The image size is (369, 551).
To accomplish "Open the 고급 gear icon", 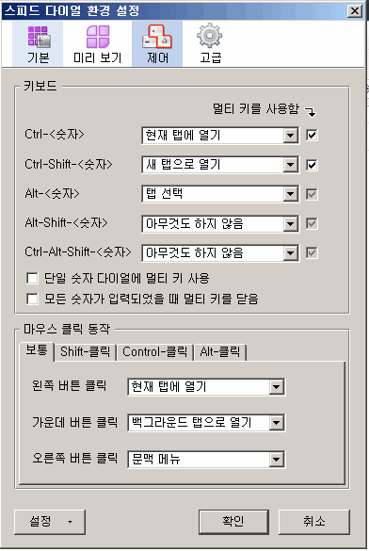I will [210, 44].
